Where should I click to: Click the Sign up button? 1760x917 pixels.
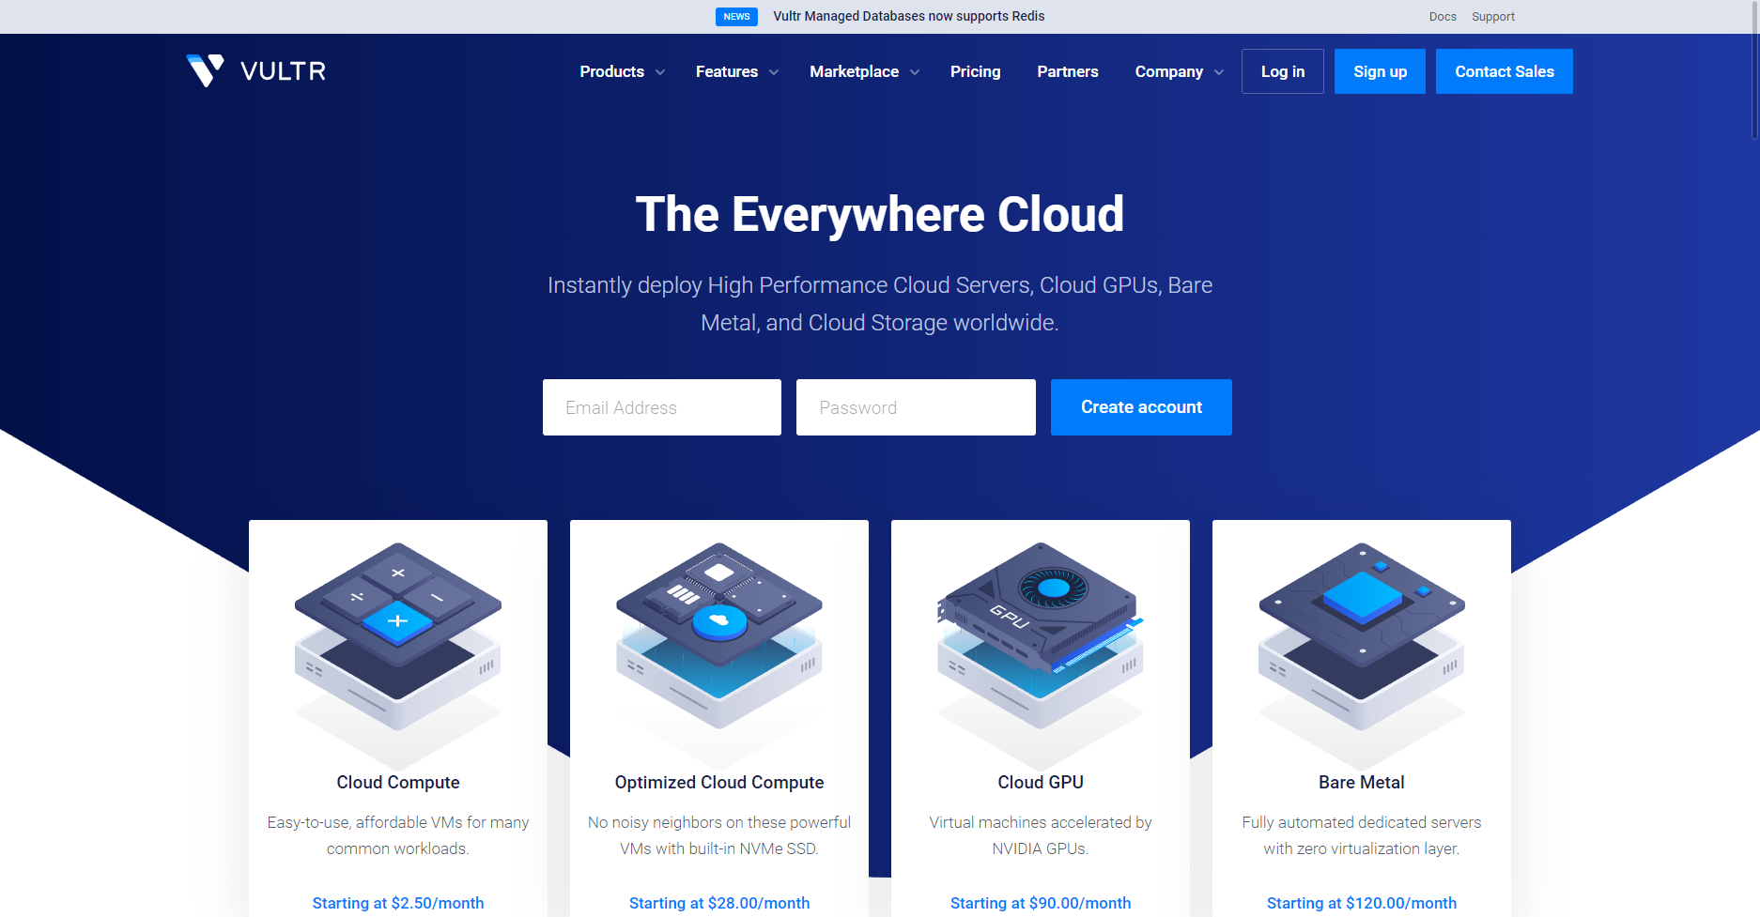1381,71
